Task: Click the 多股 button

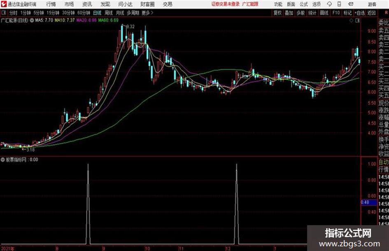Action: pos(300,13)
